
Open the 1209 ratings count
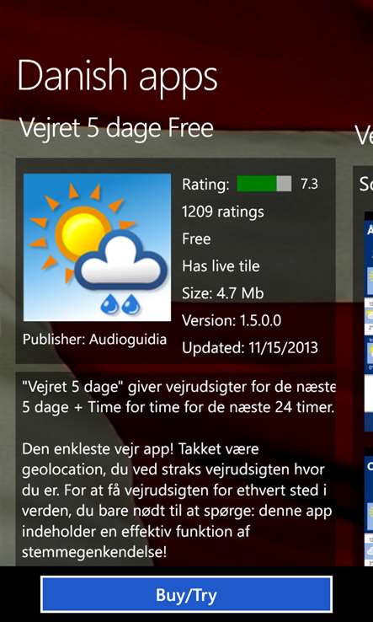(x=223, y=212)
